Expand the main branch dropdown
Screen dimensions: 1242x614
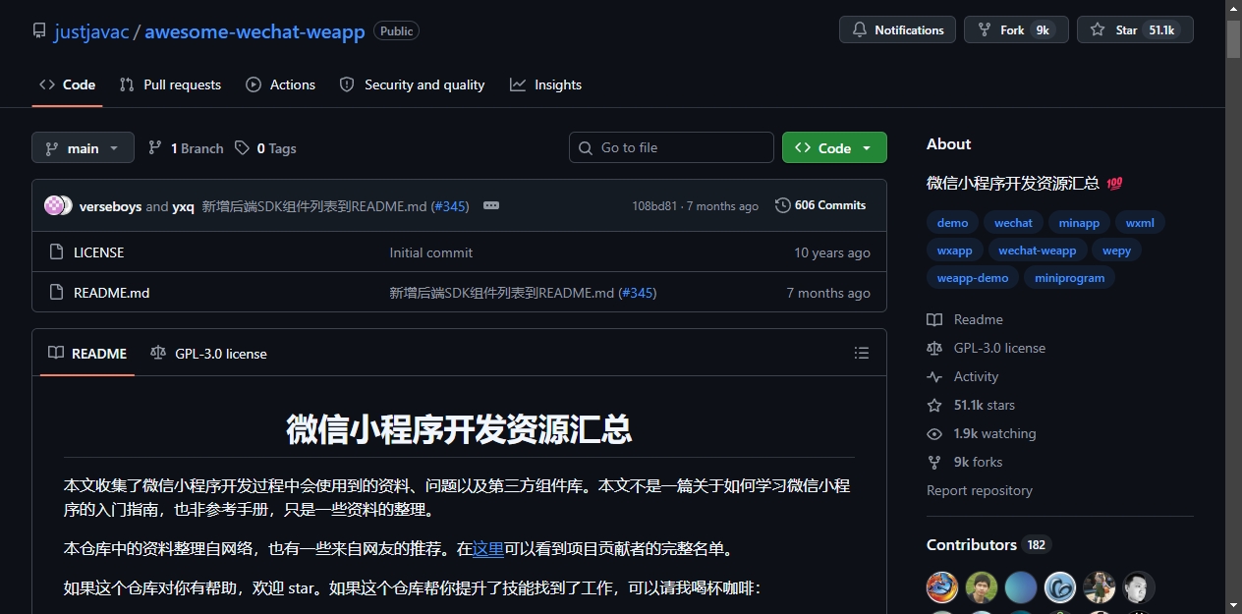83,147
